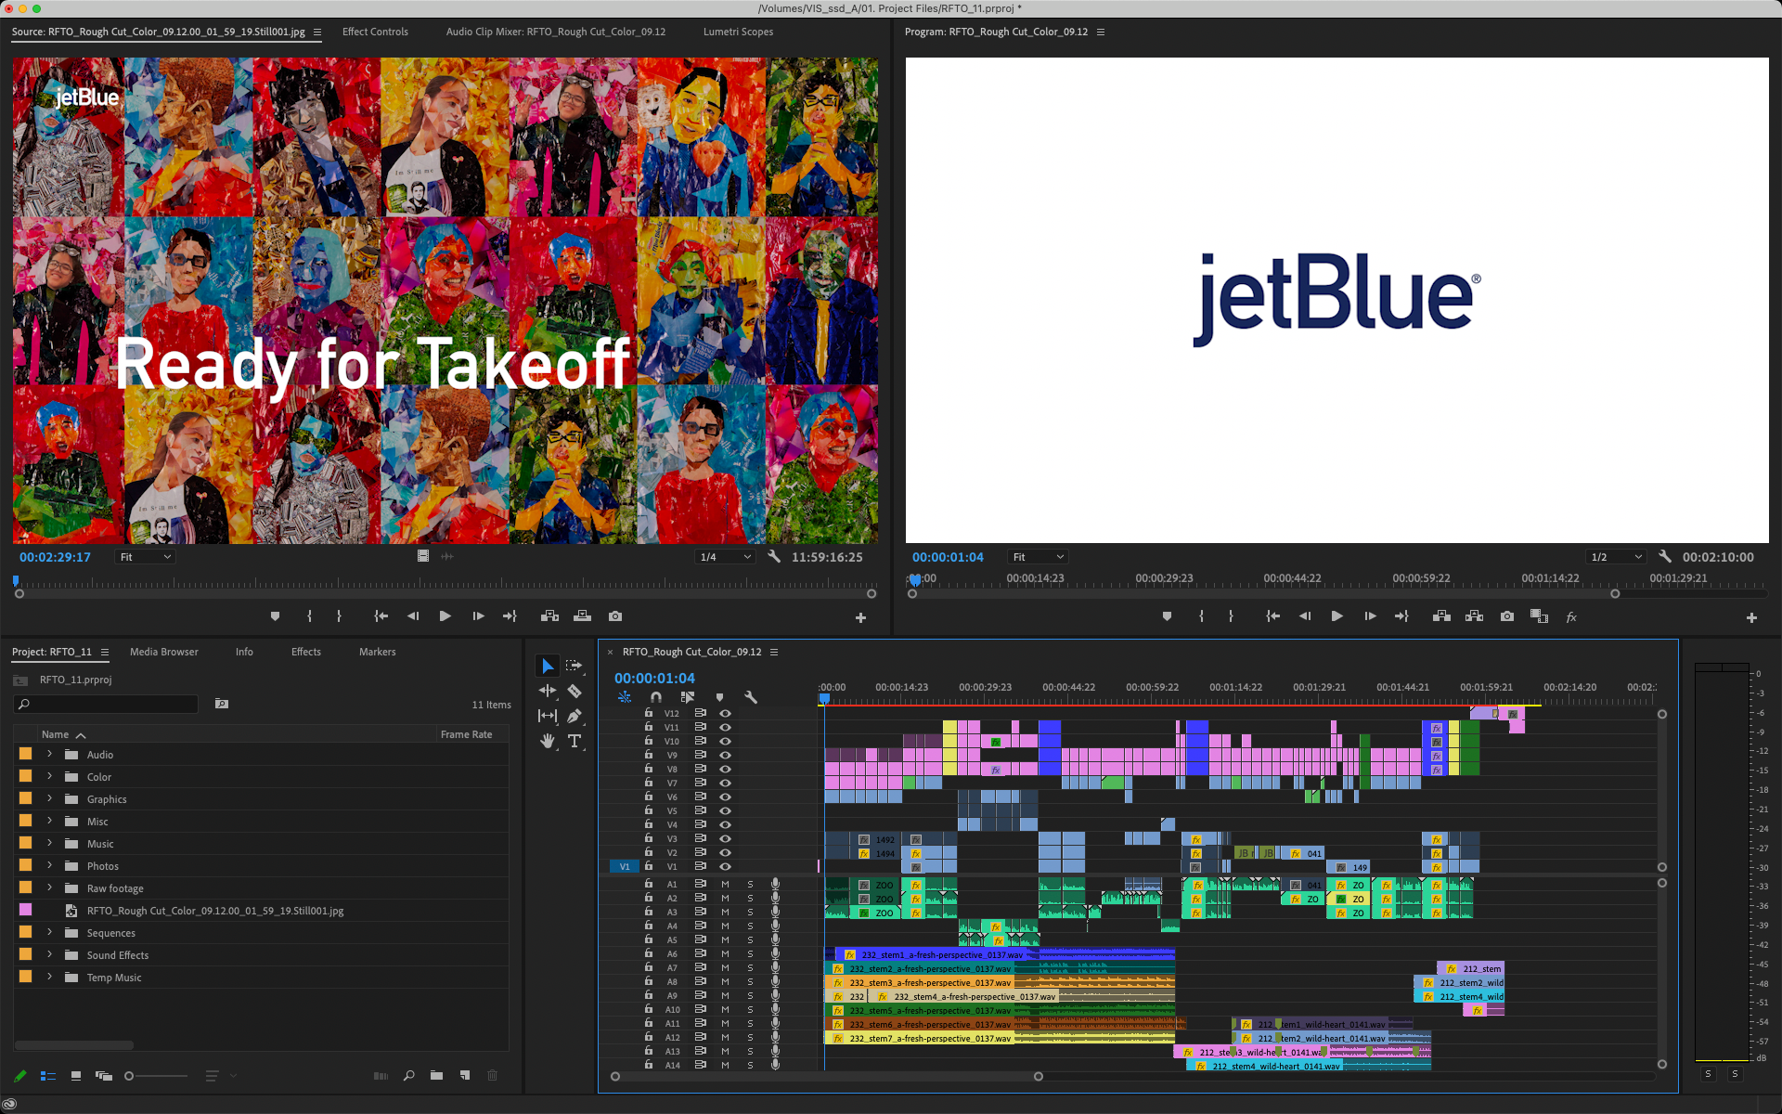Screen dimensions: 1782x1114
Task: Open Source playback resolution 1/4 dropdown
Action: coord(726,557)
